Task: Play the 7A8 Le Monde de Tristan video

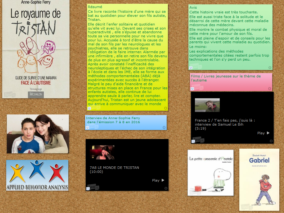Action: point(158,180)
